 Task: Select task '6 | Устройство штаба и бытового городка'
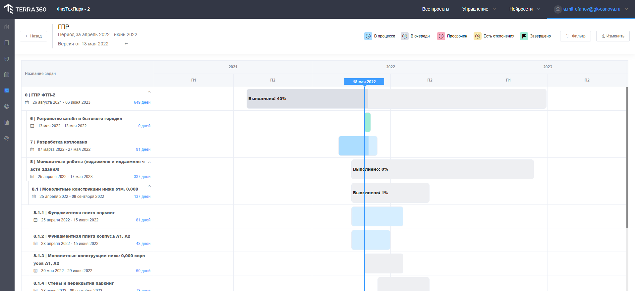point(76,119)
